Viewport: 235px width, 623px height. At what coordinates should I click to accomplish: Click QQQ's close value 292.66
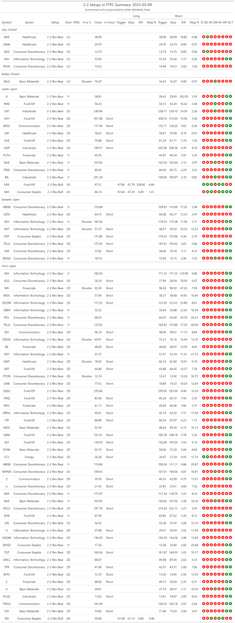coord(98,390)
